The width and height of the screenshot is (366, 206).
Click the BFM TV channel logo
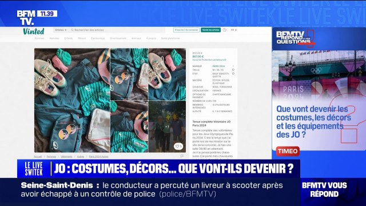[26, 18]
